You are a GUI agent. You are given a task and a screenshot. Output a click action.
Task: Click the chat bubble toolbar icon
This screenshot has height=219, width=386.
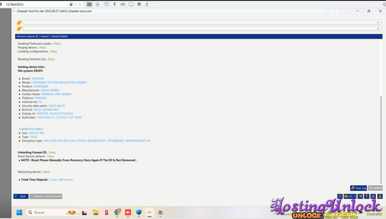(107, 4)
